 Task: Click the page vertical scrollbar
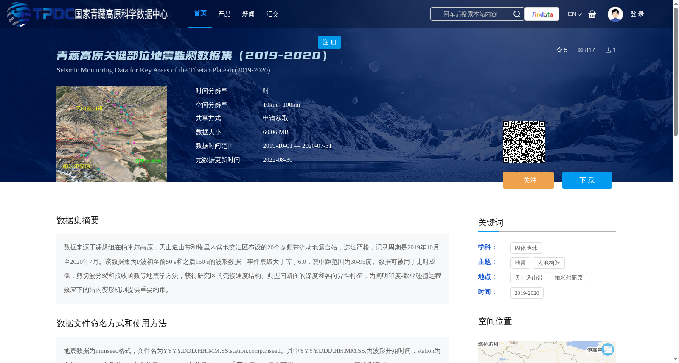click(x=676, y=71)
